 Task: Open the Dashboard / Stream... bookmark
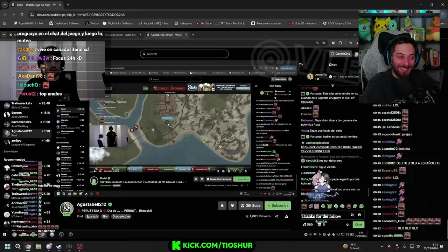65,23
